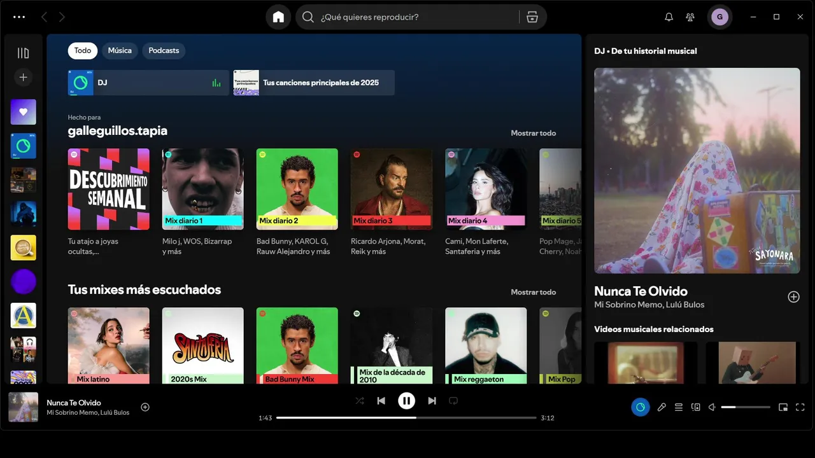Click the song title Nunca Te Olvido in panel
Screen dimensions: 815x458
641,291
